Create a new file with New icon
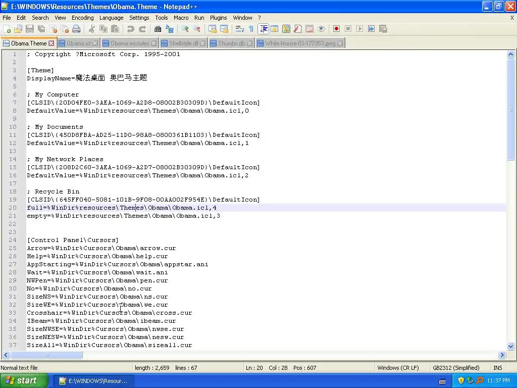This screenshot has height=388, width=517. pyautogui.click(x=7, y=29)
